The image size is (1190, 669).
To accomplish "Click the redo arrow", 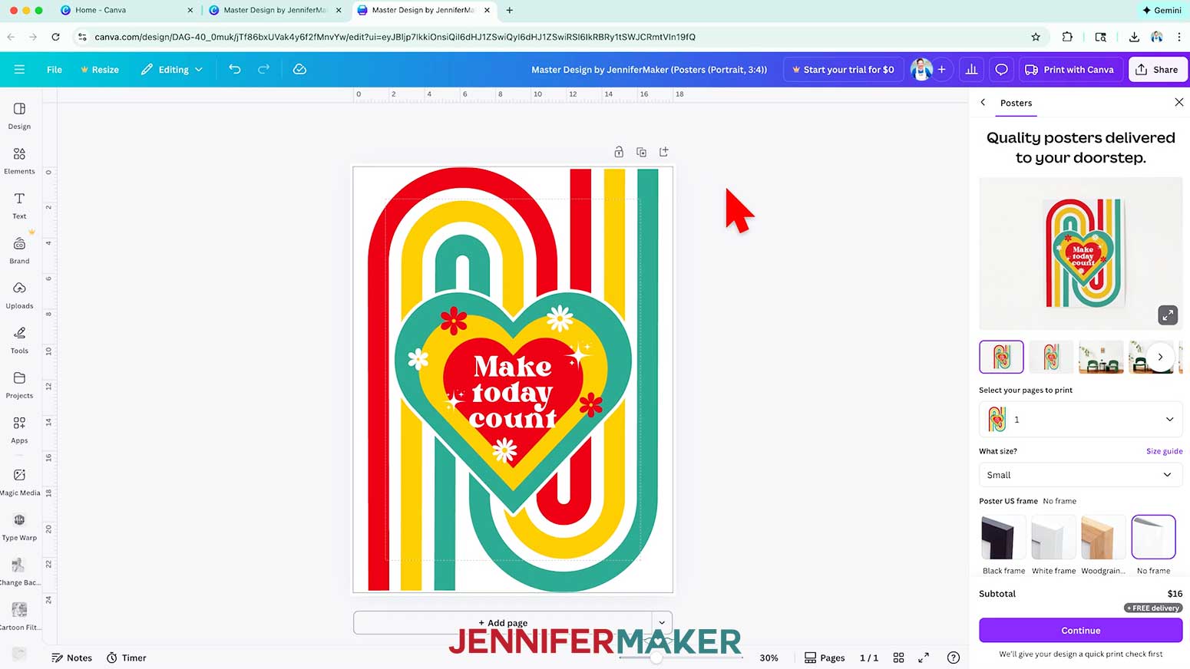I will (263, 69).
